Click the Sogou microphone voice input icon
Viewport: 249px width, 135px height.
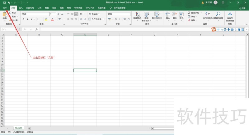[228, 29]
